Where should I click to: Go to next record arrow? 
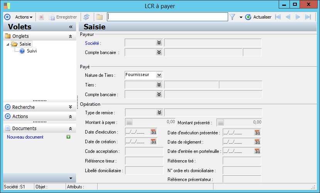coord(298,17)
